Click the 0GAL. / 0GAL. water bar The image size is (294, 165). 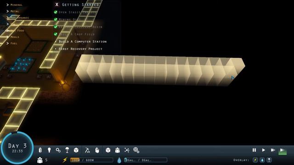(x=146, y=160)
